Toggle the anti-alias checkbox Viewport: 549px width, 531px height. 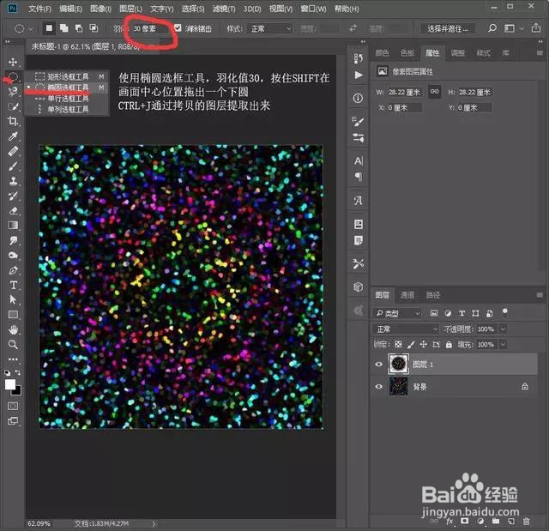(x=178, y=28)
